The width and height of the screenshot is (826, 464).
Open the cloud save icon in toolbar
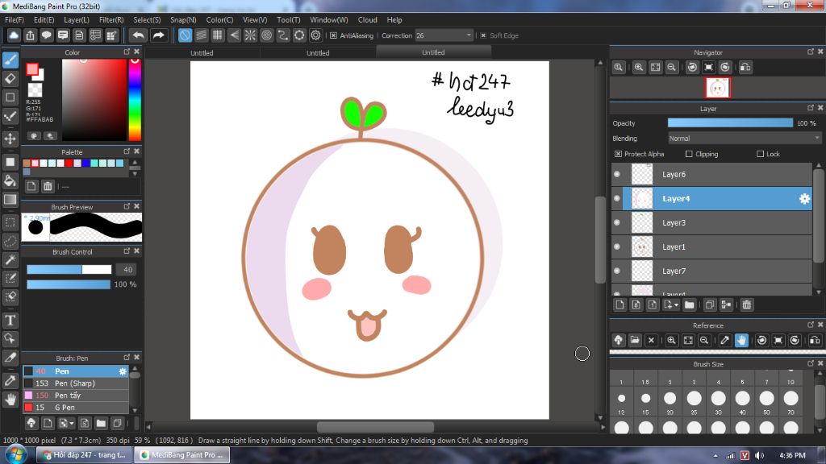pos(14,35)
